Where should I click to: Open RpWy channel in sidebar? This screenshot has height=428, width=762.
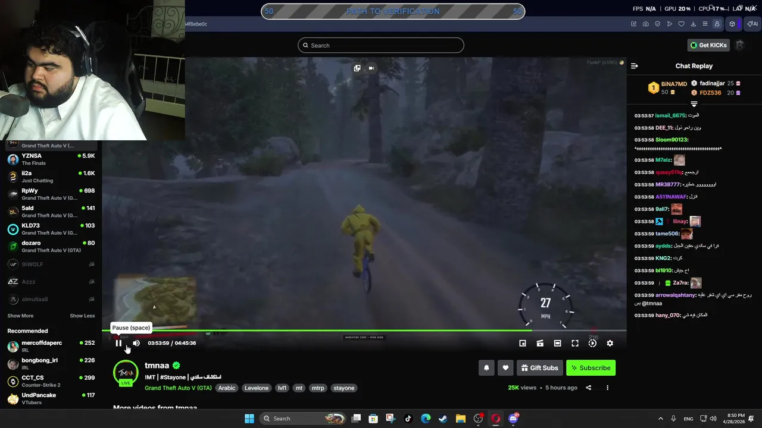click(x=51, y=194)
